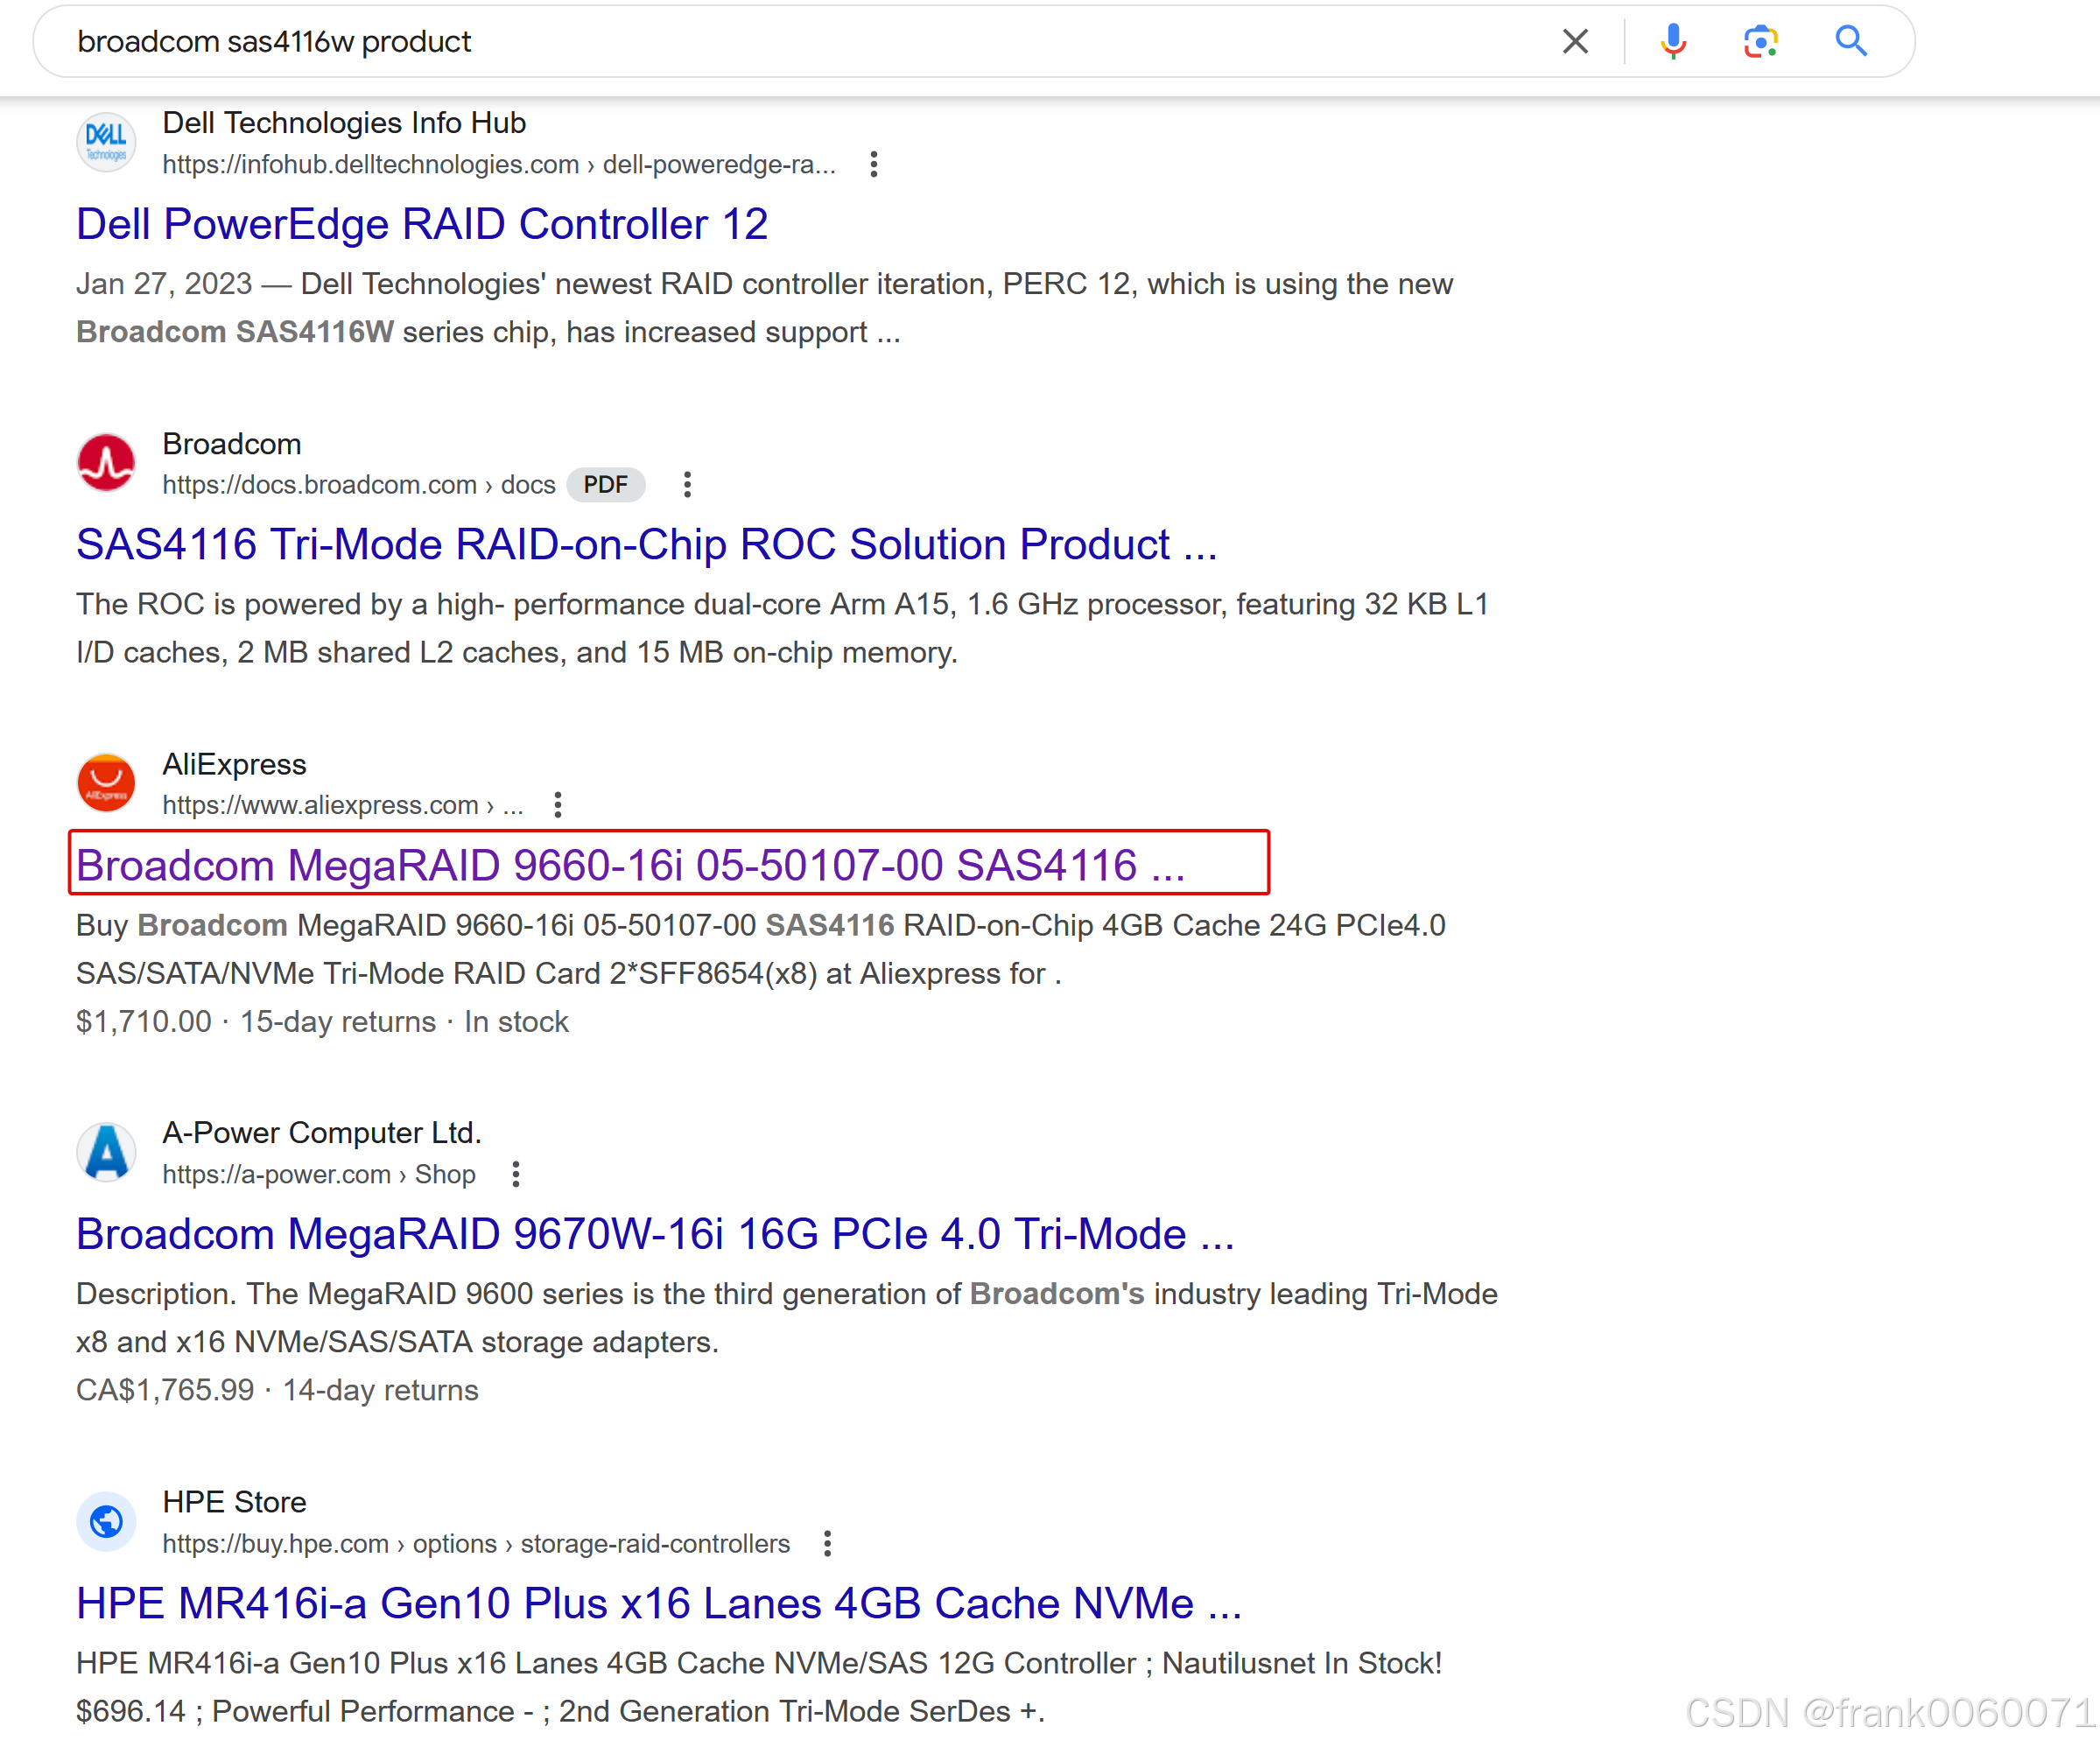Image resolution: width=2100 pixels, height=1747 pixels.
Task: Open Google Lens image search icon
Action: tap(1760, 41)
